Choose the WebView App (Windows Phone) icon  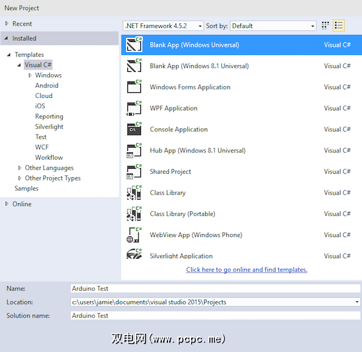point(134,235)
